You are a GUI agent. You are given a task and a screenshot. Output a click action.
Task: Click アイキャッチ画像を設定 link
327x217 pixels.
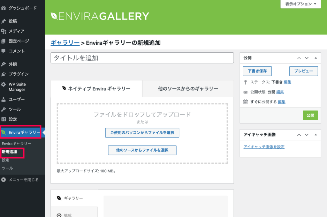pyautogui.click(x=264, y=147)
